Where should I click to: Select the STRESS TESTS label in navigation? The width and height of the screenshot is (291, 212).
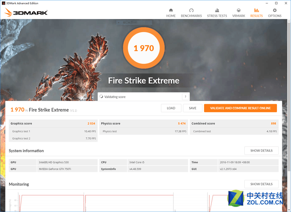217,16
